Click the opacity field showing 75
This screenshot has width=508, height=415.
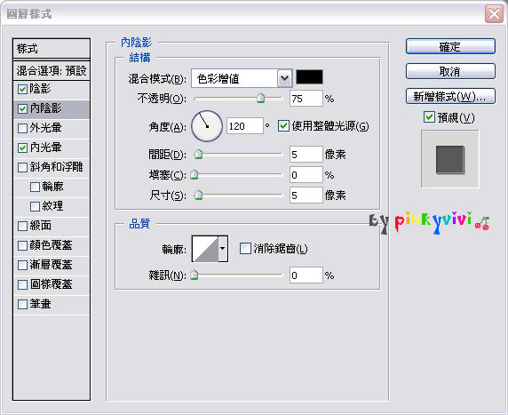(306, 99)
